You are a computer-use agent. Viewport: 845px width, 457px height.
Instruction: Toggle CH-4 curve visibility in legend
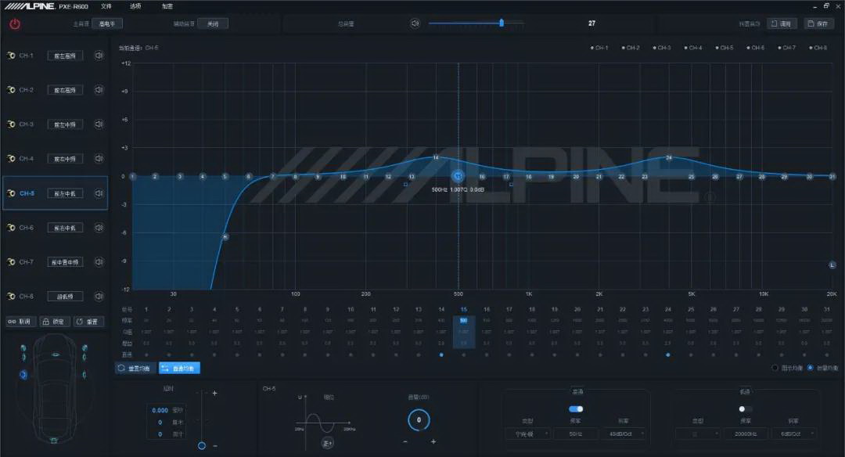coord(693,48)
